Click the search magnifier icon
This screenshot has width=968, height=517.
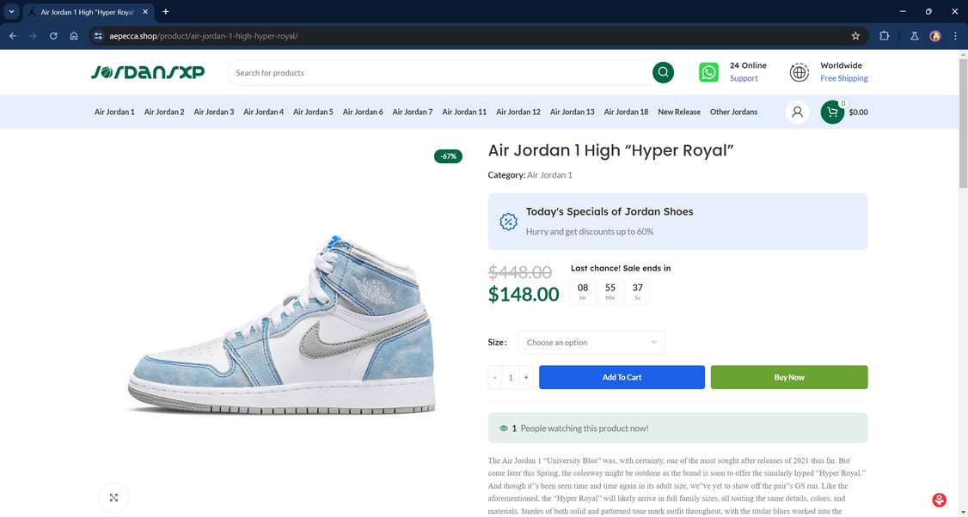662,72
